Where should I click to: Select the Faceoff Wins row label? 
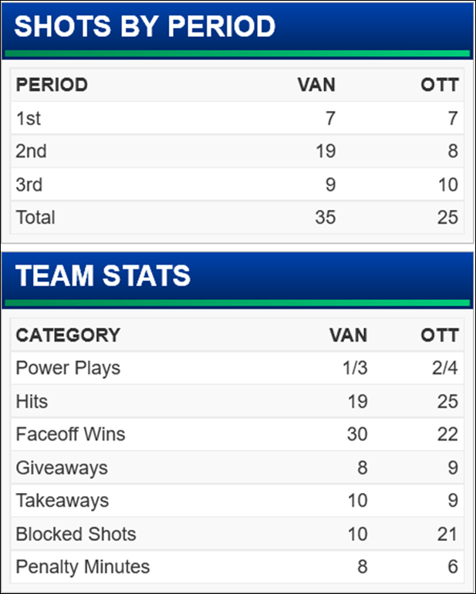[70, 434]
